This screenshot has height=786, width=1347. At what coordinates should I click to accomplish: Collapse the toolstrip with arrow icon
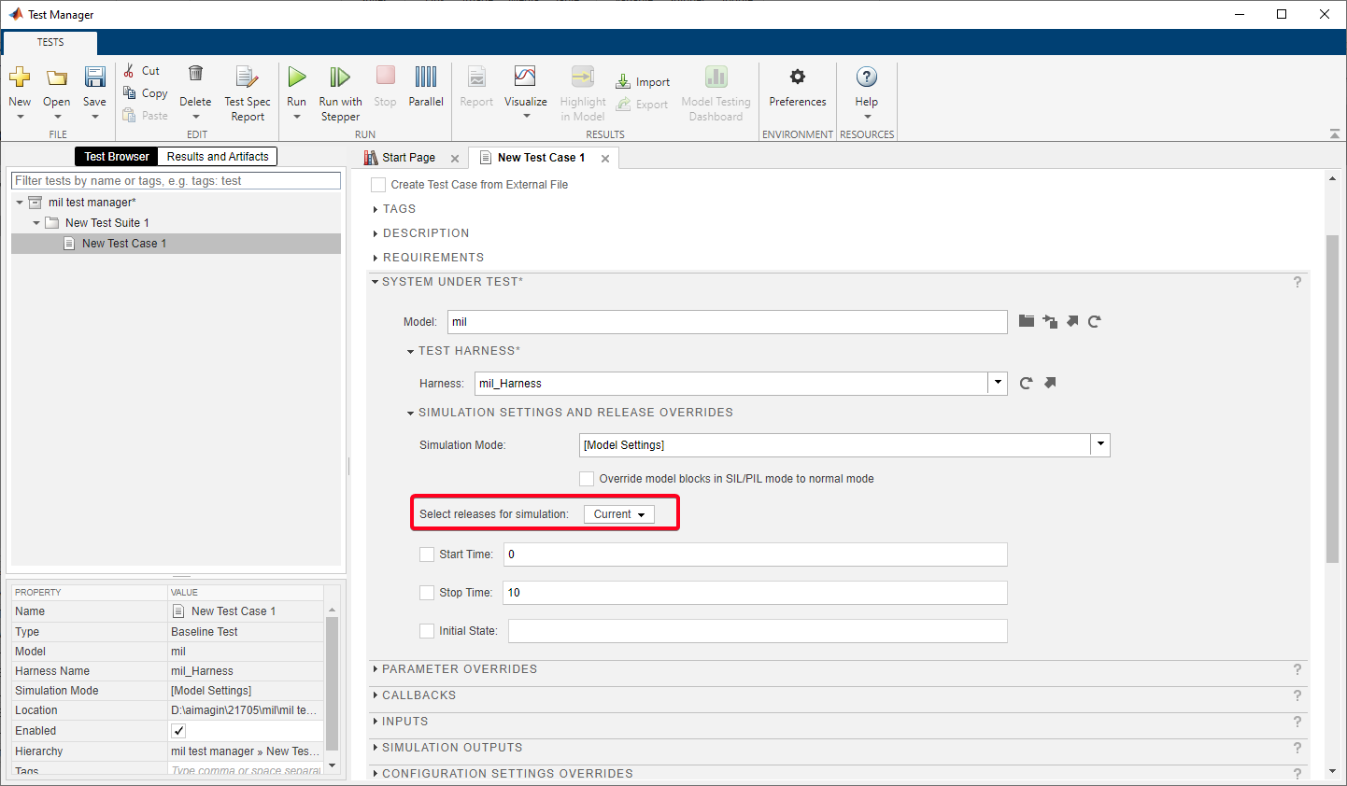click(1334, 134)
